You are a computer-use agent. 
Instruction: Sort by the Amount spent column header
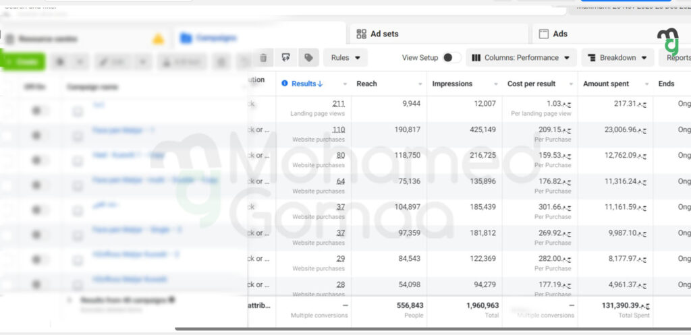coord(606,84)
